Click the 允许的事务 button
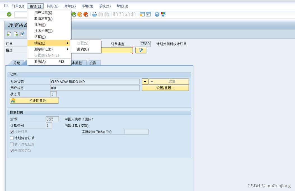 pos(34,100)
